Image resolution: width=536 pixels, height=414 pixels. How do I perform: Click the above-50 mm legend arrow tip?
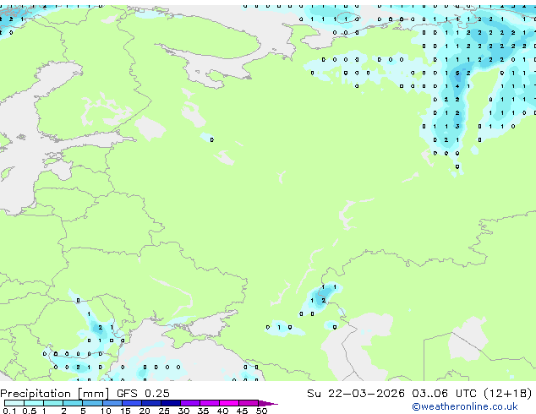pos(268,403)
